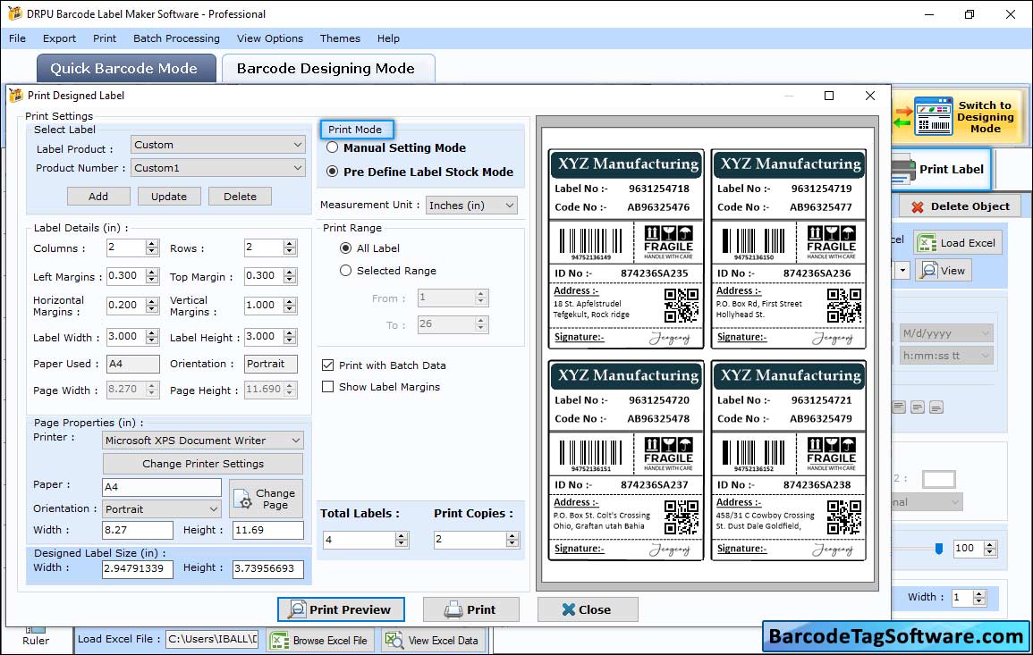This screenshot has width=1033, height=655.
Task: Click the Browse Excel File icon button
Action: pos(319,640)
